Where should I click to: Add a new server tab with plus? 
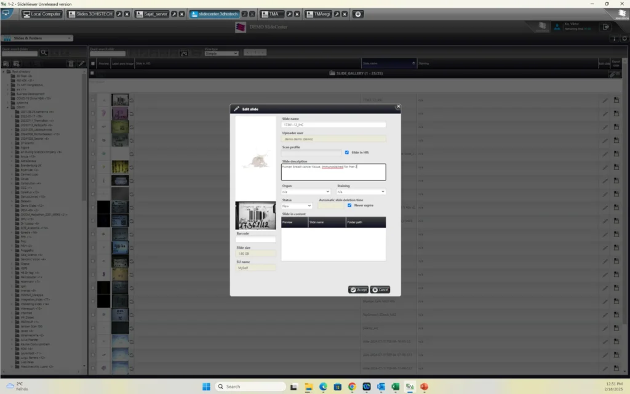tap(357, 14)
